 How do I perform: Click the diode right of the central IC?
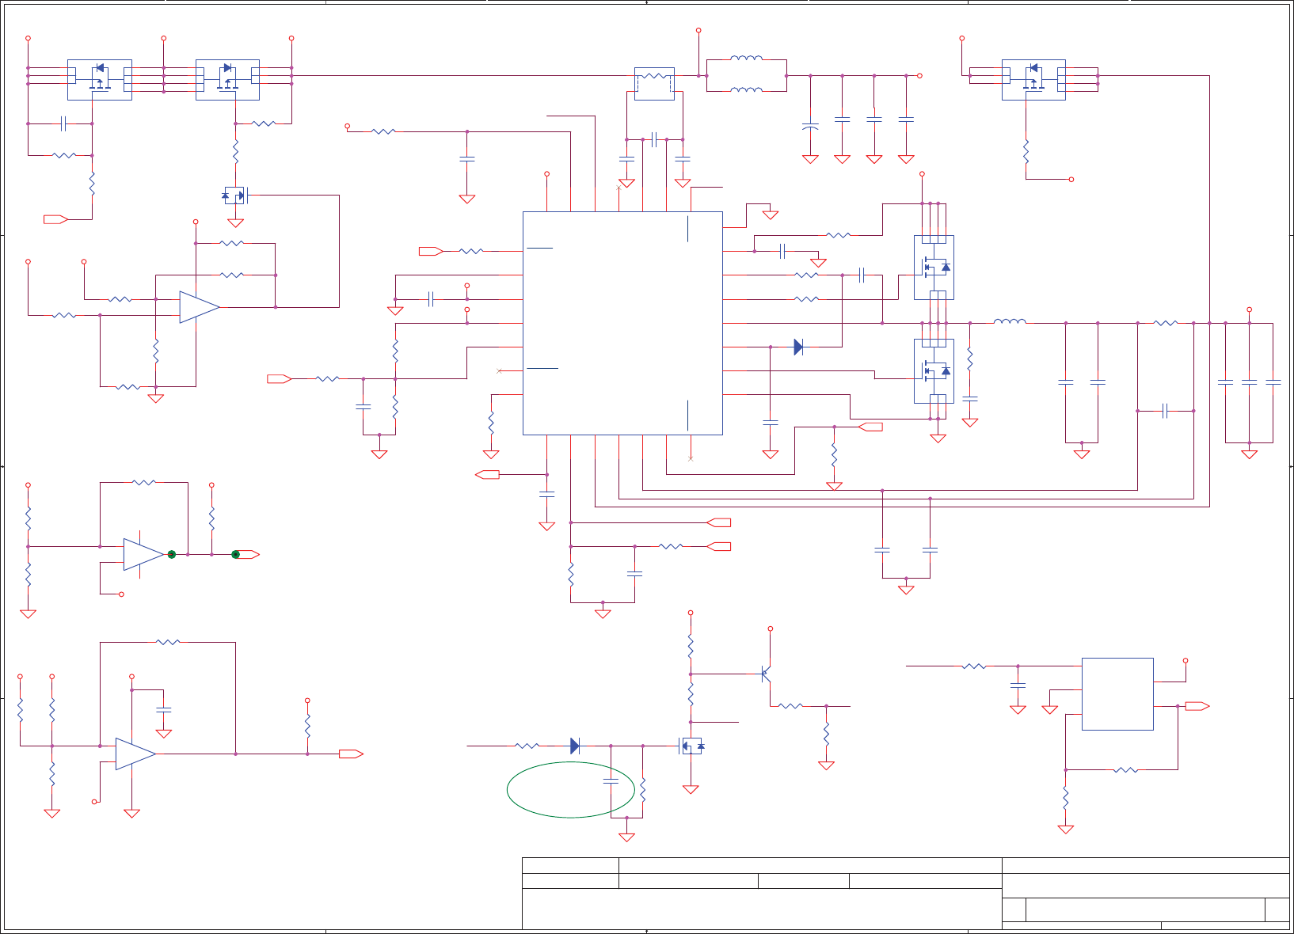pyautogui.click(x=798, y=347)
